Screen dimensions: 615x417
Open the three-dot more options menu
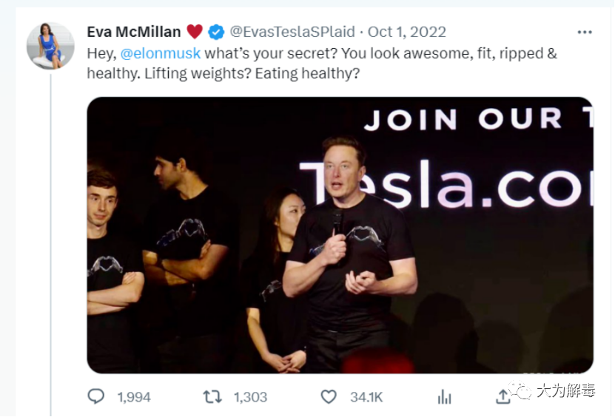(585, 33)
